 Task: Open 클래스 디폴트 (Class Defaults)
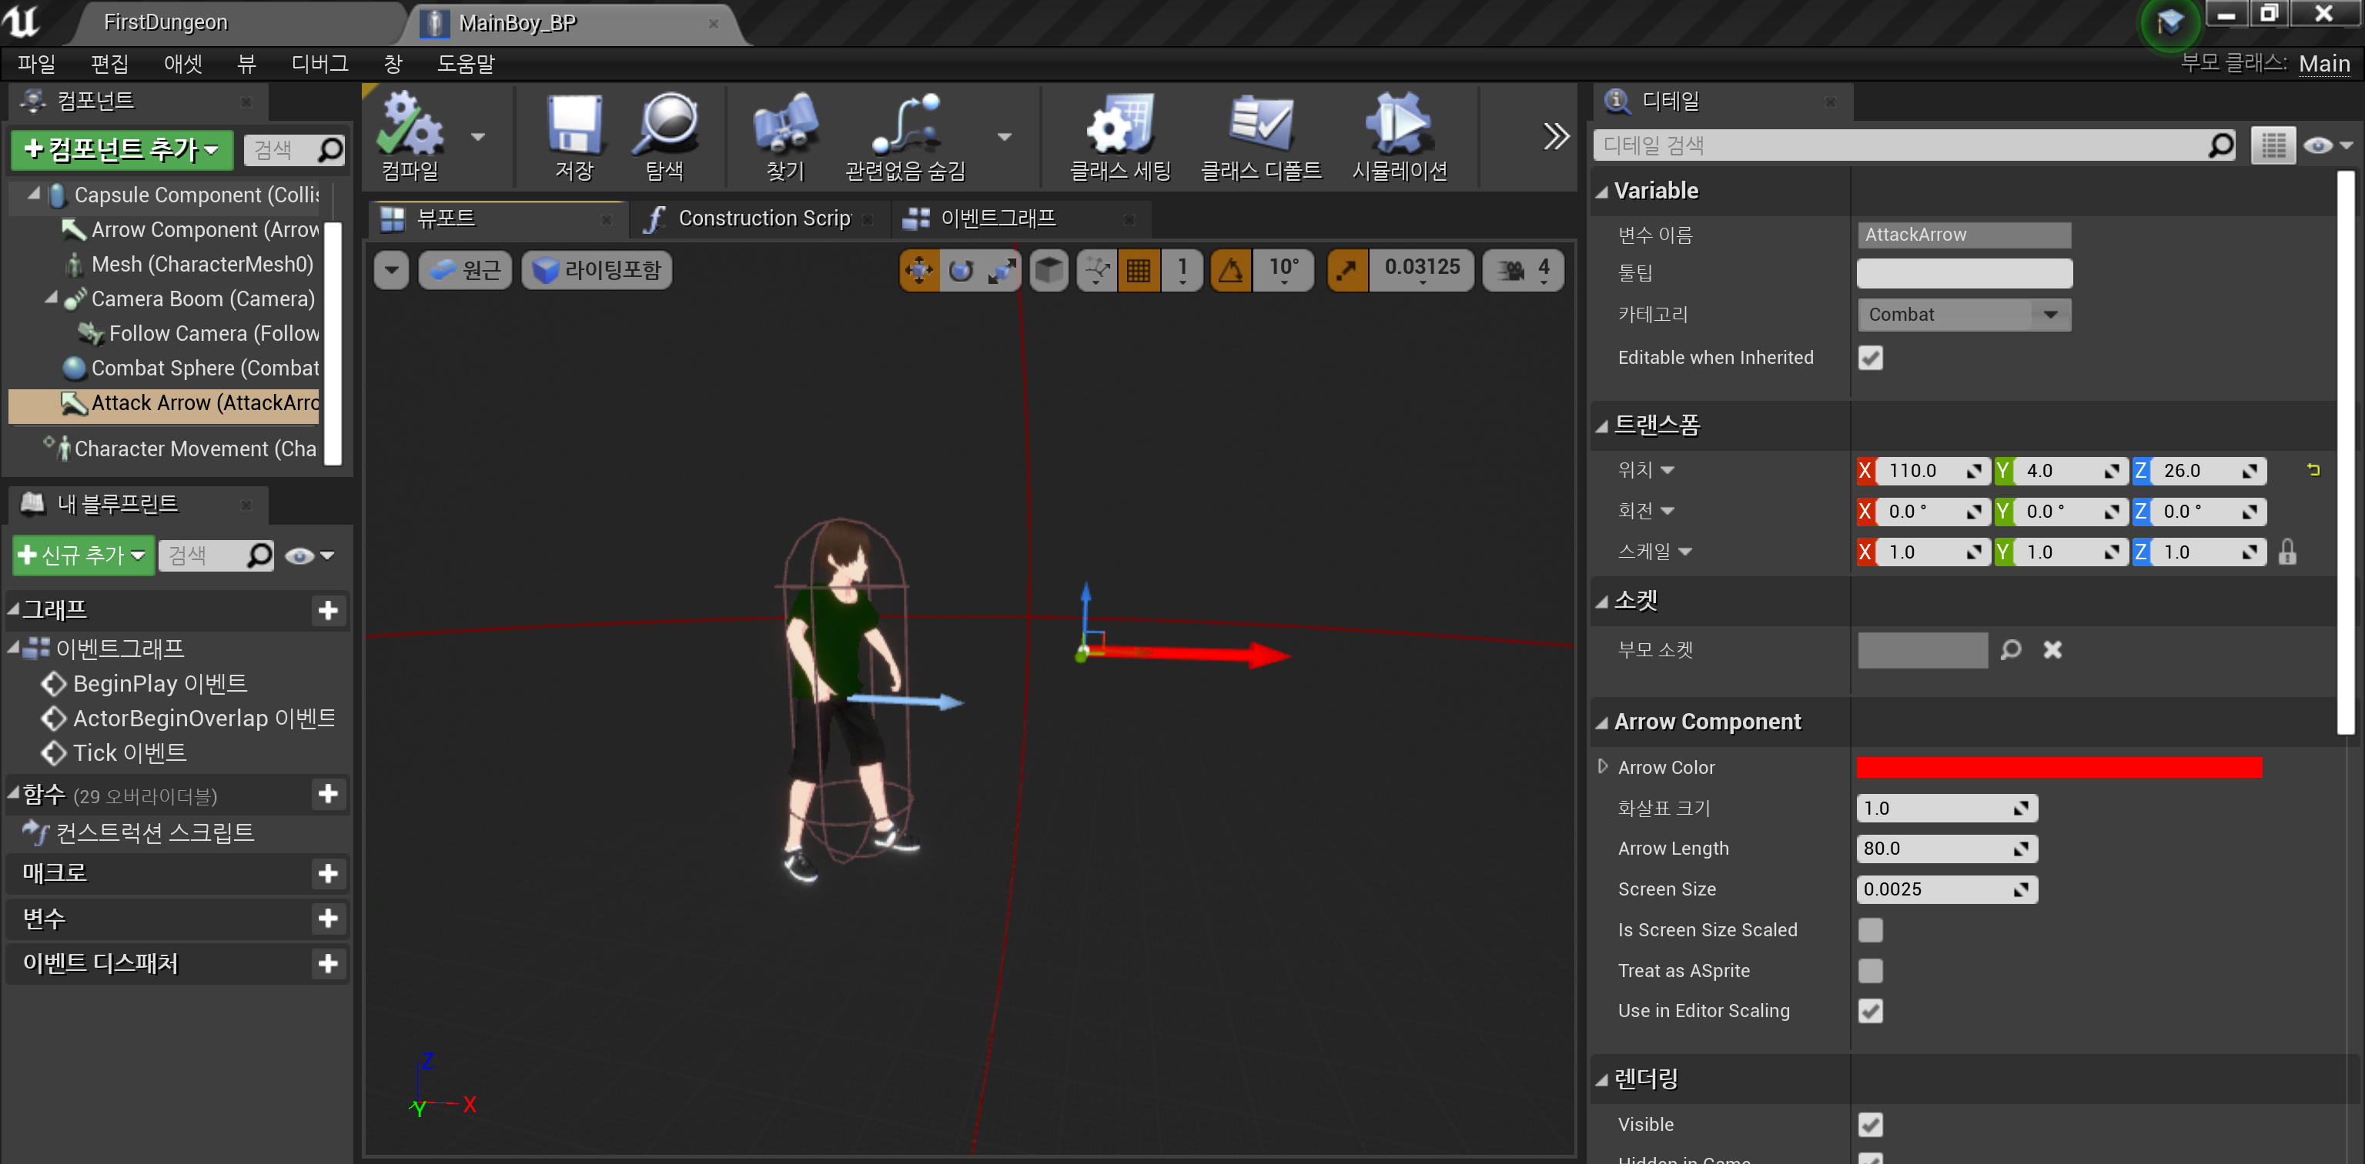pos(1259,135)
